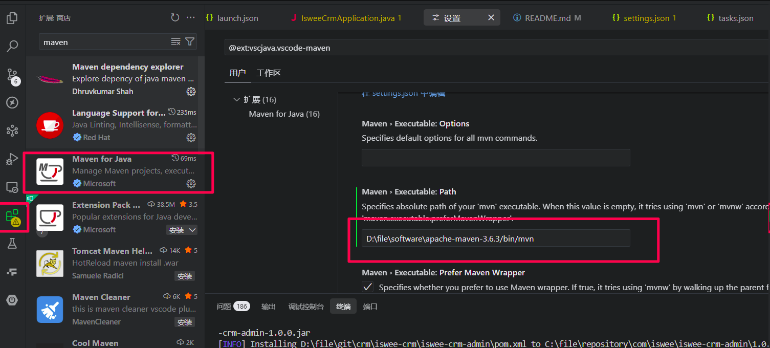Image resolution: width=770 pixels, height=348 pixels.
Task: Open manage gear for Maven for Java
Action: tap(191, 184)
